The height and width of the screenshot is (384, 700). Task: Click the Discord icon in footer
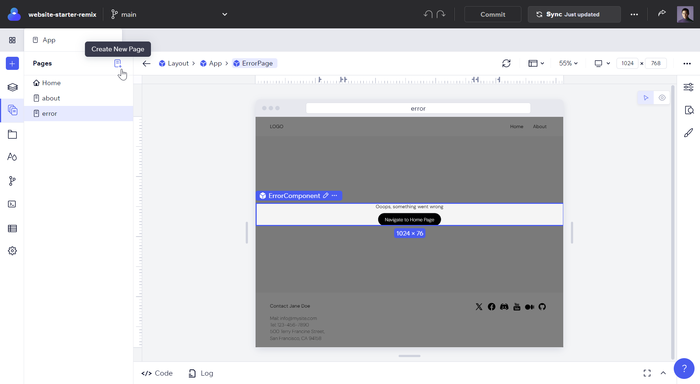[x=504, y=307]
